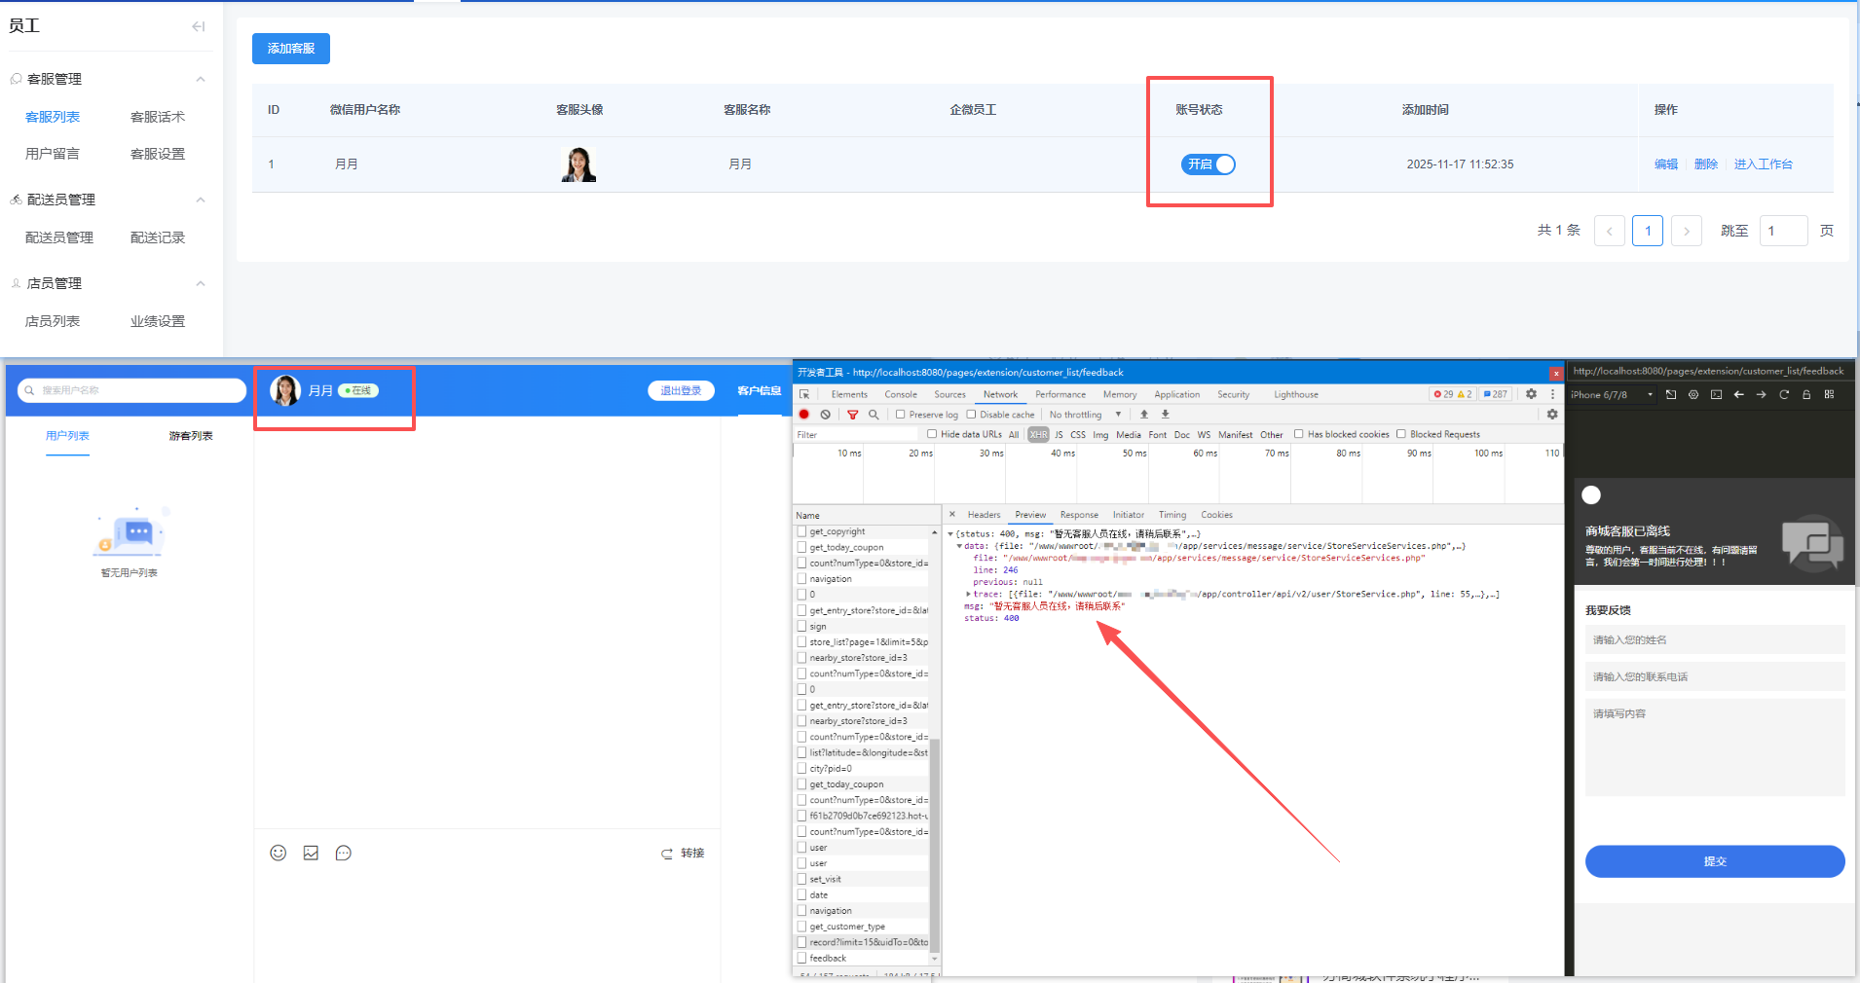Image resolution: width=1860 pixels, height=983 pixels.
Task: Click the 搜索用户名称 search field
Action: coord(136,390)
